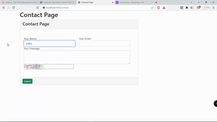Switch to the Introduction Bootstrap tab
Image resolution: width=217 pixels, height=122 pixels.
pyautogui.click(x=134, y=2)
